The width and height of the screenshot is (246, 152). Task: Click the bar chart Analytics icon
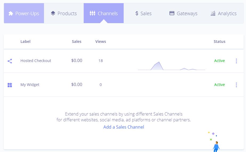[213, 14]
